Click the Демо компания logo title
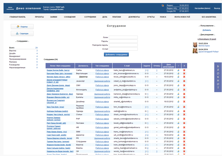 (28, 8)
